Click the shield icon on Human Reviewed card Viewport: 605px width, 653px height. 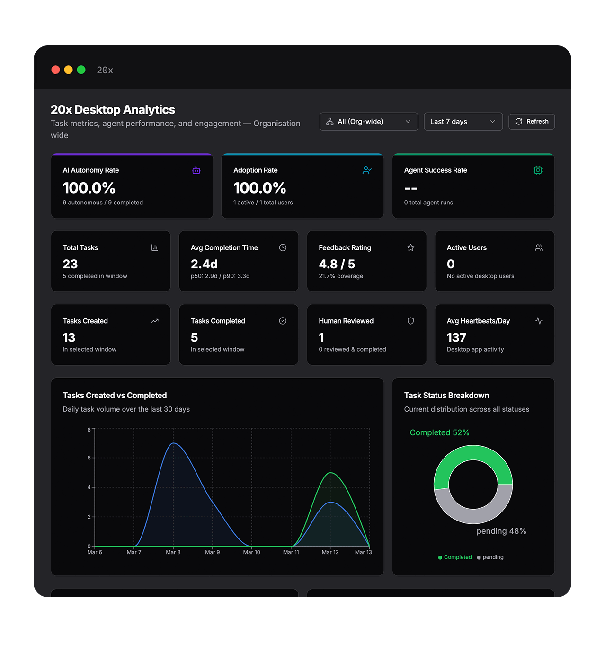[x=410, y=321]
